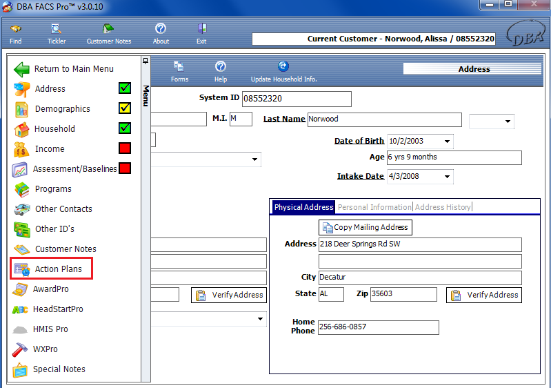
Task: Click the mailing Verify Address button
Action: [x=229, y=295]
